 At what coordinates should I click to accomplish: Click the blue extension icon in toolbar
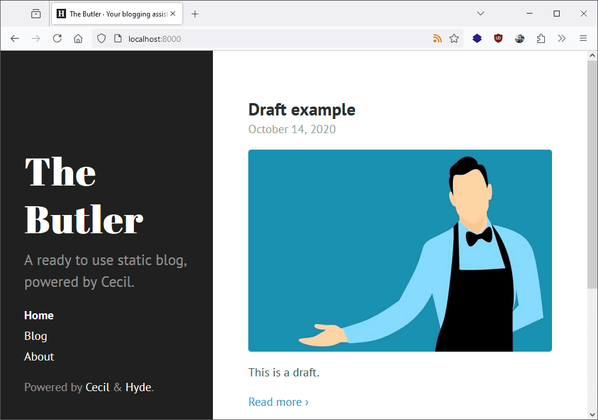tap(477, 38)
